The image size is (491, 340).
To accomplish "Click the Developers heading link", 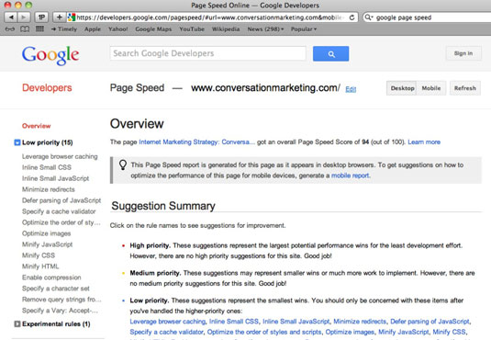I will pos(47,88).
